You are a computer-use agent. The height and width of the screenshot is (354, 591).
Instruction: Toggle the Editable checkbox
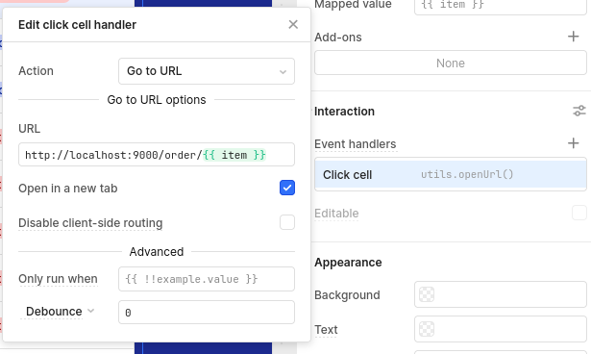pyautogui.click(x=579, y=213)
